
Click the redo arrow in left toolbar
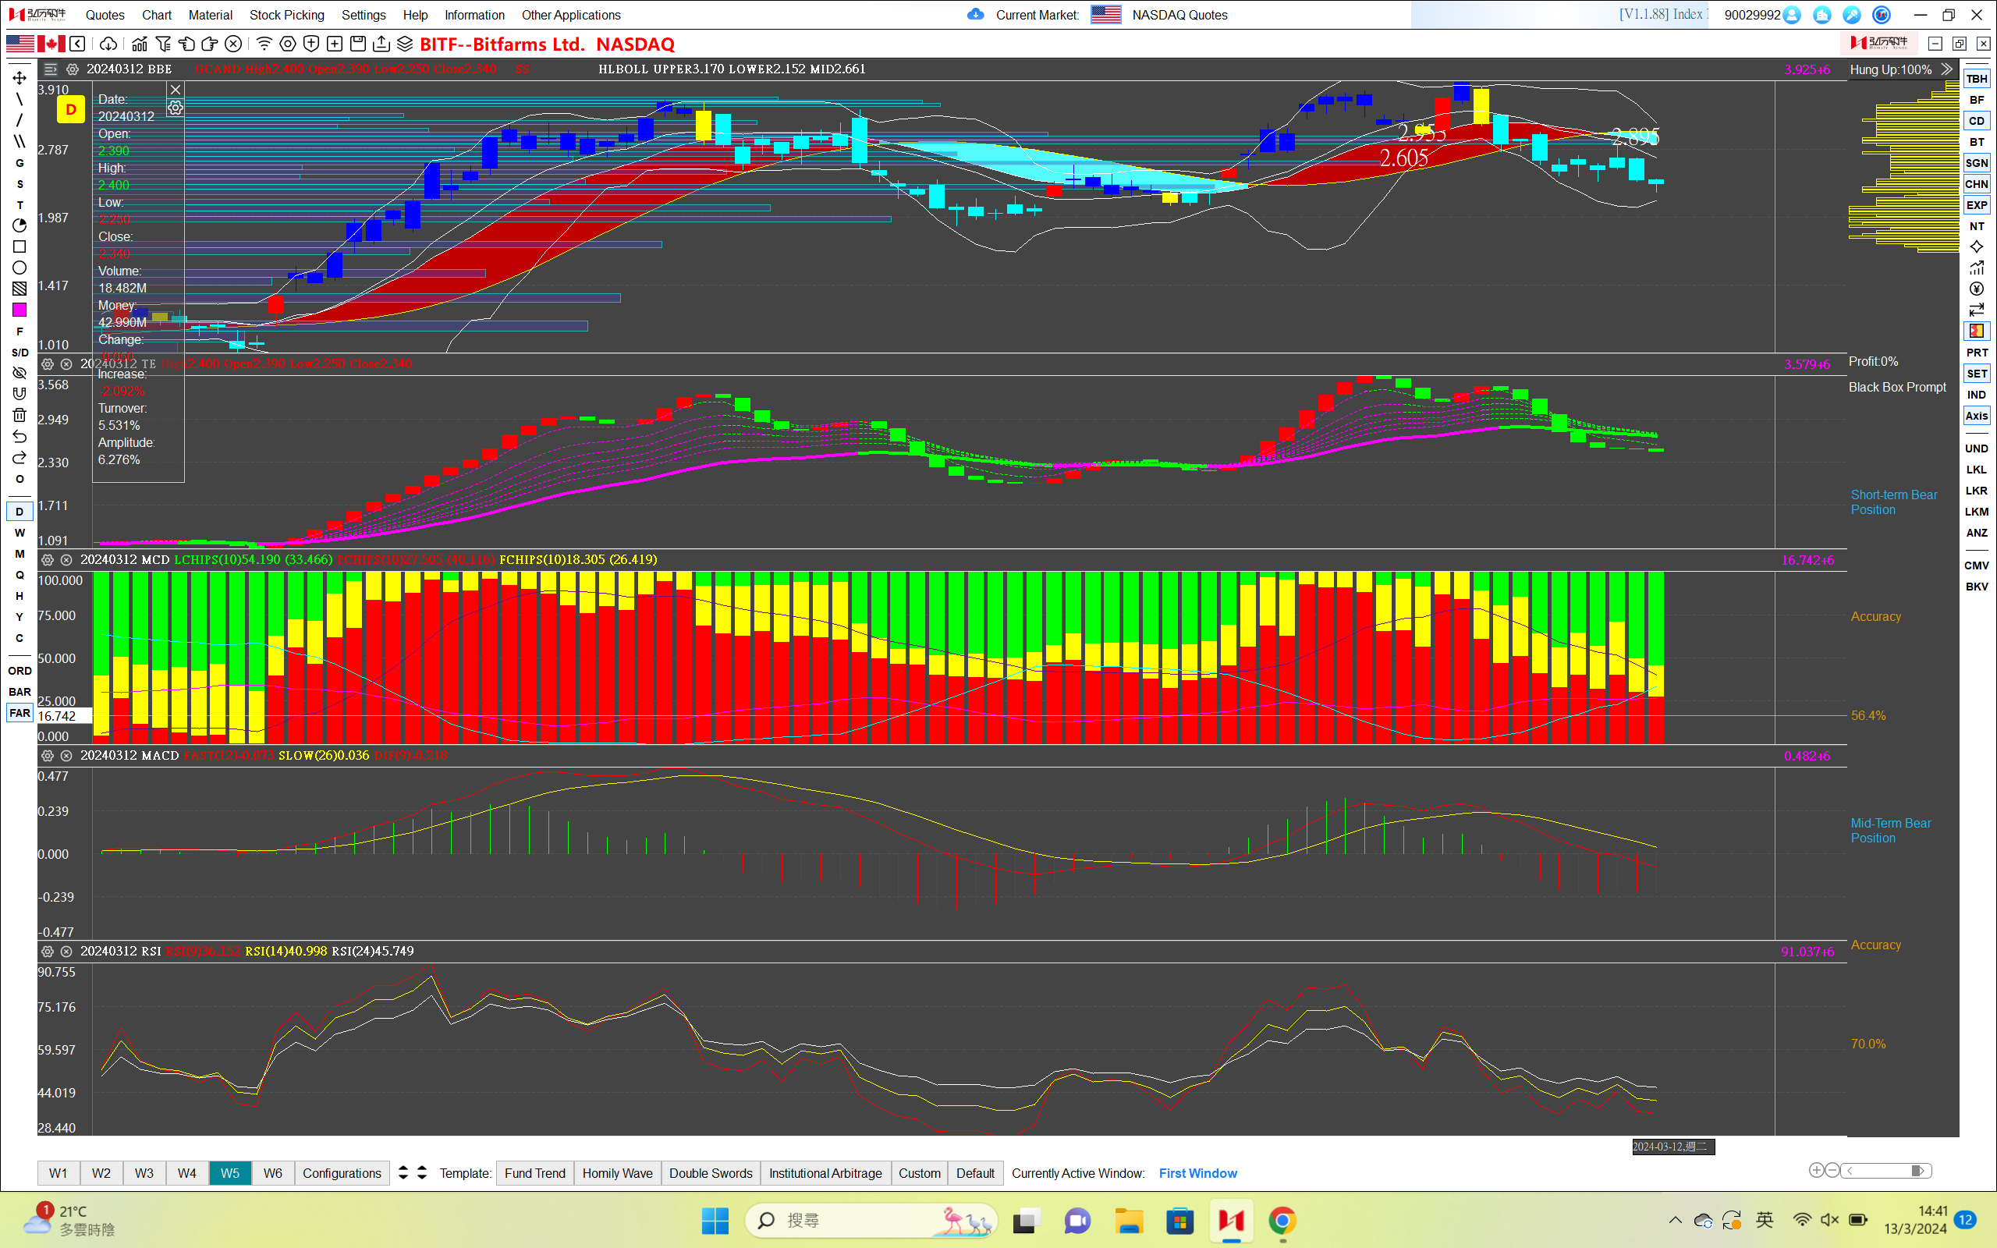point(19,457)
